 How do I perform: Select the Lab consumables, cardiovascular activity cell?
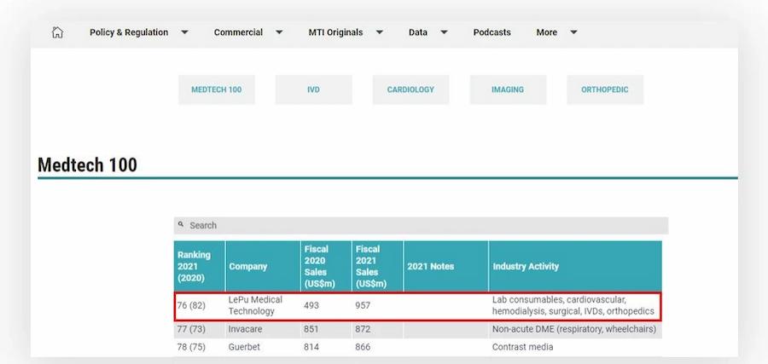pyautogui.click(x=575, y=306)
